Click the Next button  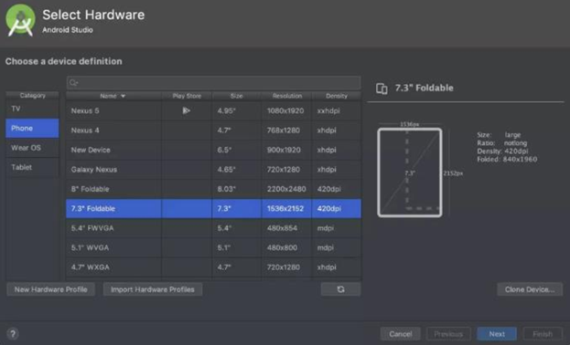click(x=497, y=334)
